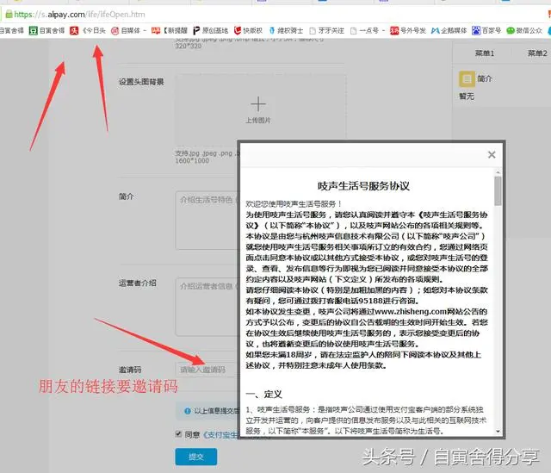Click the blue 提交 button
551x473 pixels.
[x=196, y=457]
